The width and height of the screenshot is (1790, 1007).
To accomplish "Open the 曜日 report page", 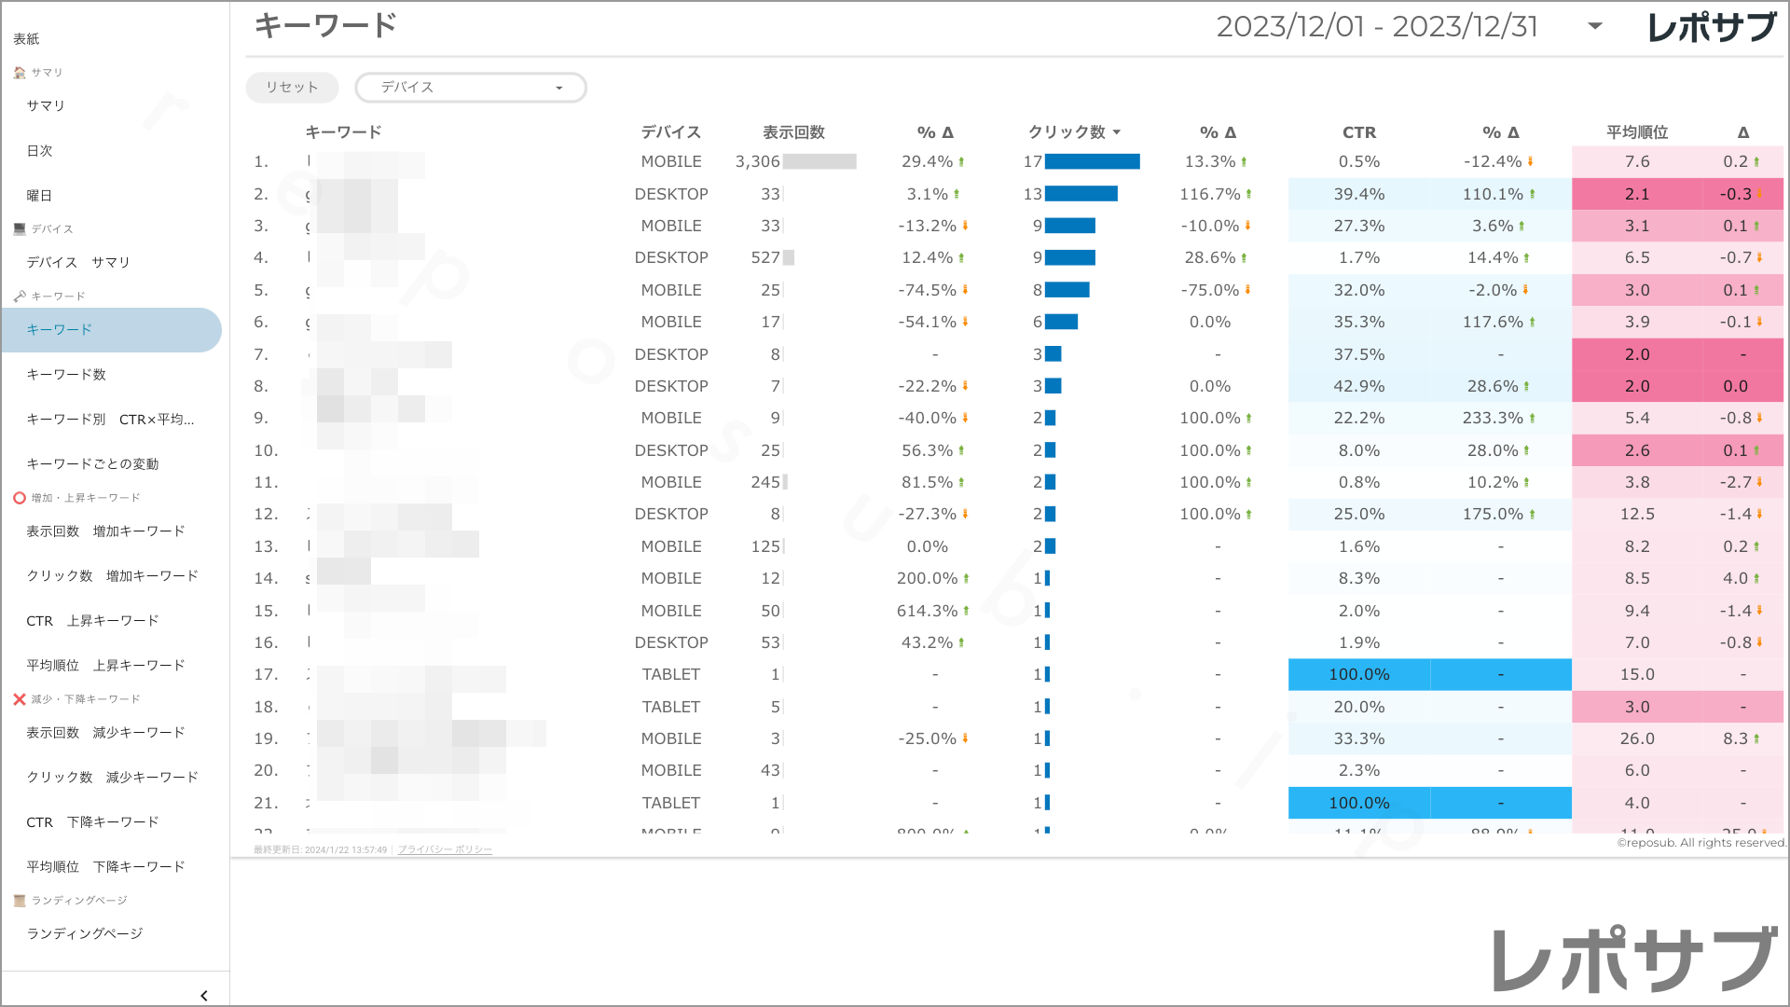I will coord(39,196).
